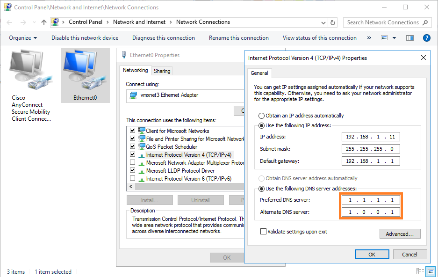Screen dimensions: 438x277
Task: Click the Help question mark icon
Action: pyautogui.click(x=426, y=38)
